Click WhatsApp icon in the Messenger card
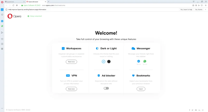The image size is (208, 112). (x=145, y=61)
